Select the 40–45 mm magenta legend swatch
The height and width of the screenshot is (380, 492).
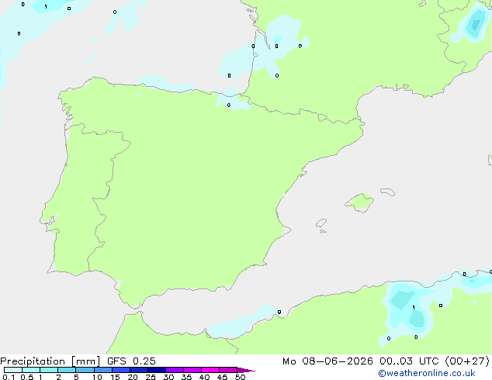pos(210,370)
